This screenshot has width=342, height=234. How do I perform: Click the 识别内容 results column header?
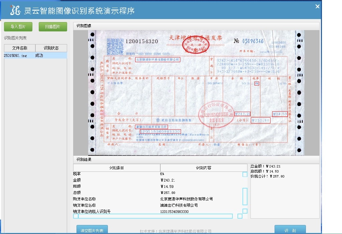(203, 168)
